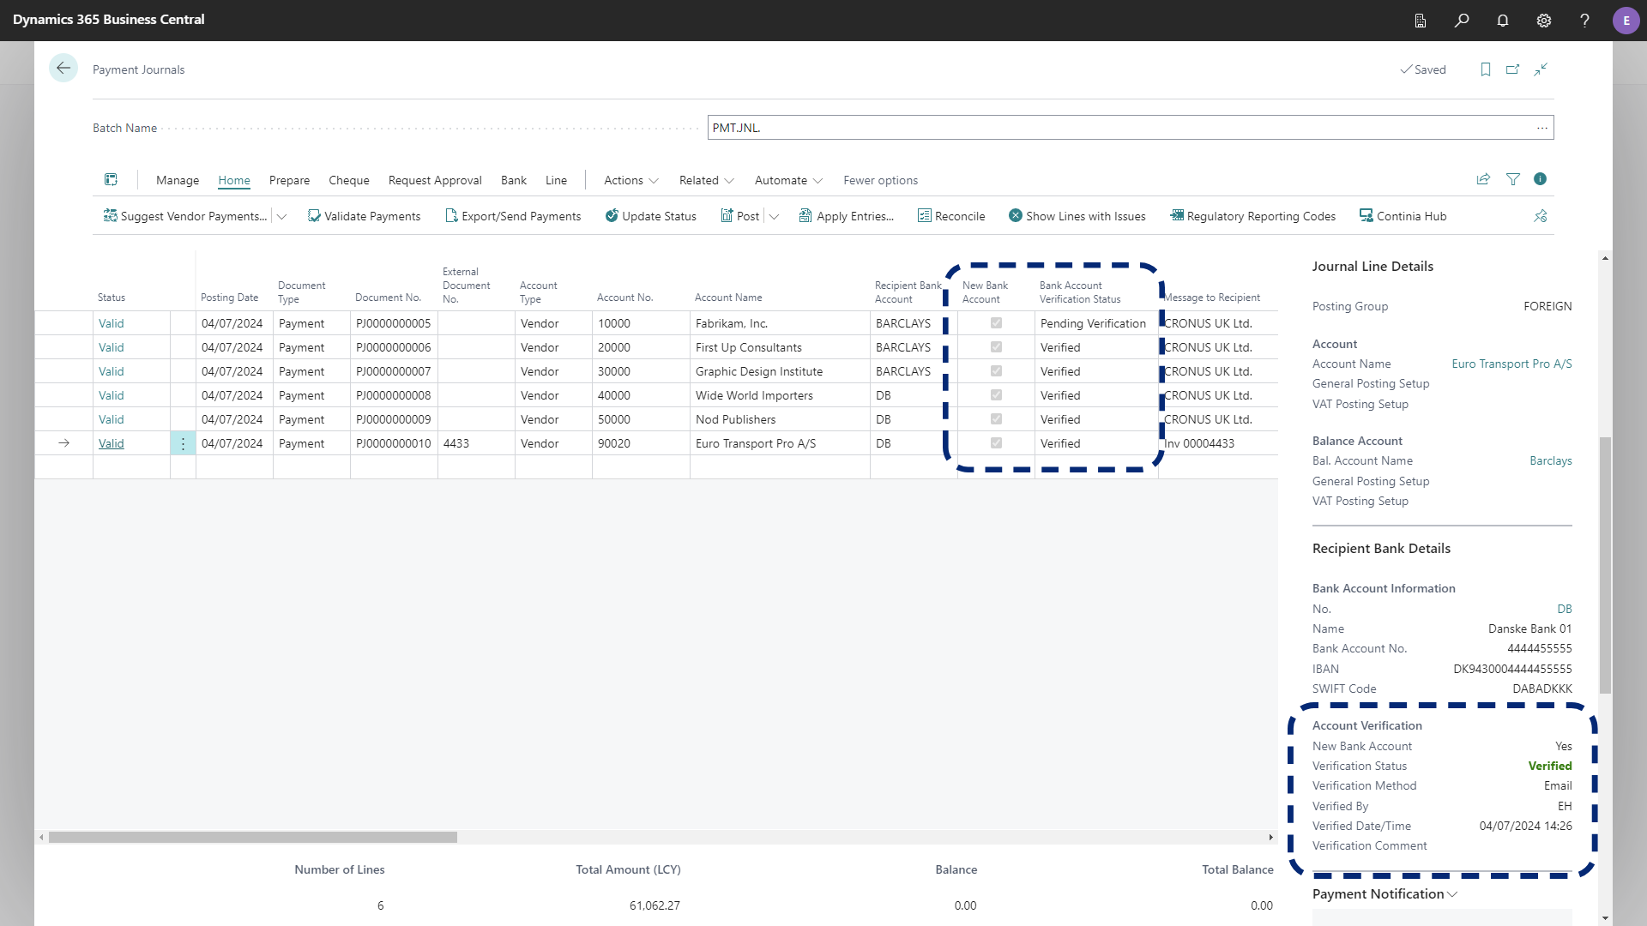Click Validate Payments
The height and width of the screenshot is (926, 1647).
click(364, 216)
